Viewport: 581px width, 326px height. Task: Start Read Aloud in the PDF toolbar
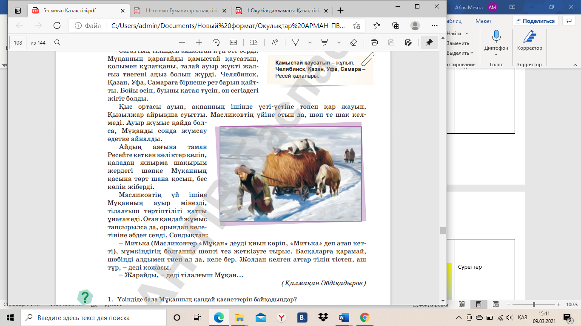click(x=274, y=42)
